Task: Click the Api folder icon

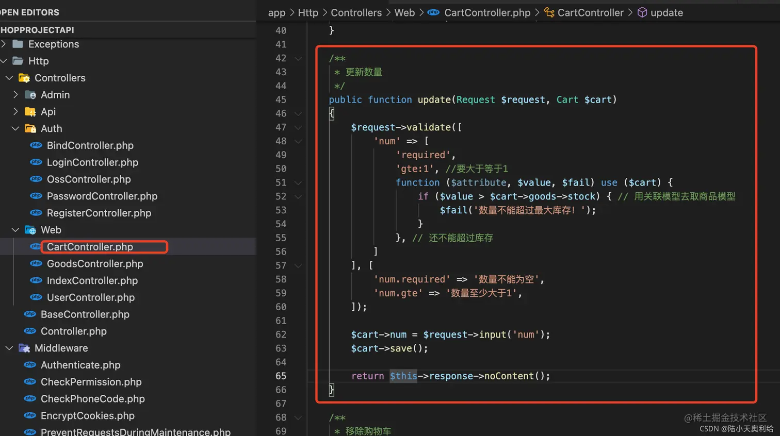Action: [x=30, y=111]
